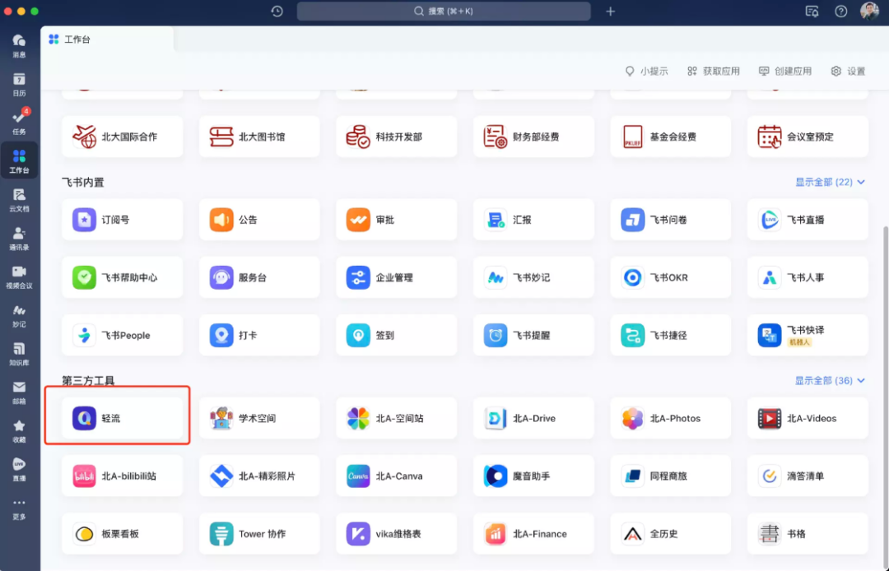Open 日历 in sidebar
The width and height of the screenshot is (889, 571).
(19, 85)
